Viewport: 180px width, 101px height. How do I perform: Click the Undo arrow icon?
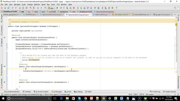12,8
